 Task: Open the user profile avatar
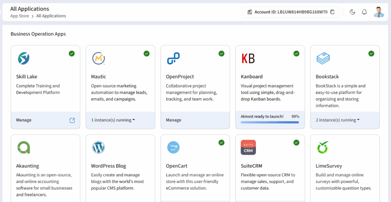(x=378, y=12)
